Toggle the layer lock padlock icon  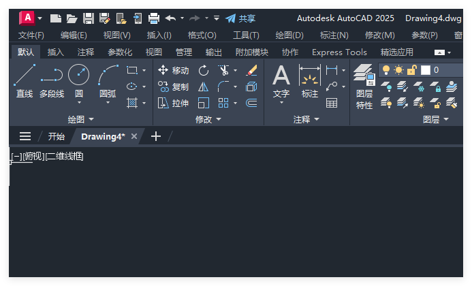point(412,70)
